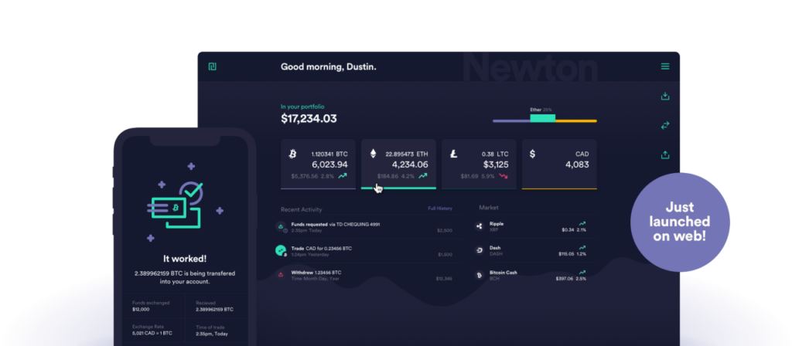Click the Ether segment of portfolio bar
Screen dimensions: 792x346
tap(542, 118)
